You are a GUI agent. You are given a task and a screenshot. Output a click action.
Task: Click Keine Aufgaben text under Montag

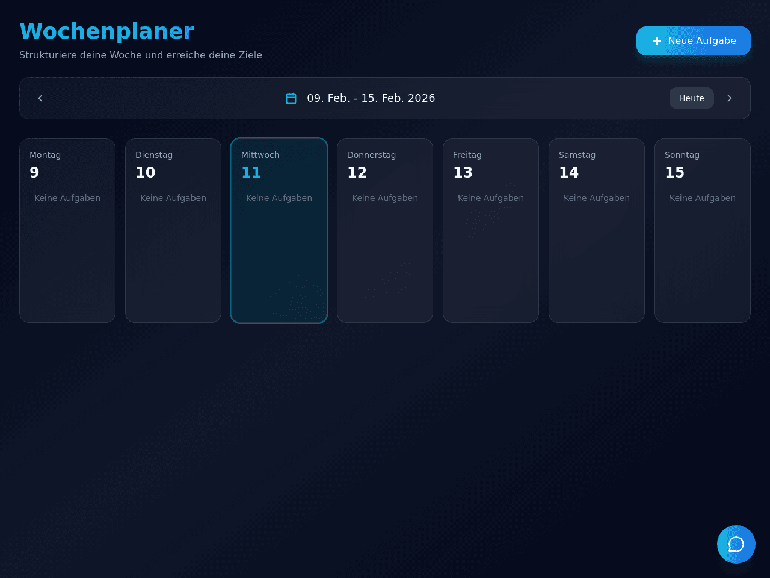[x=67, y=198]
